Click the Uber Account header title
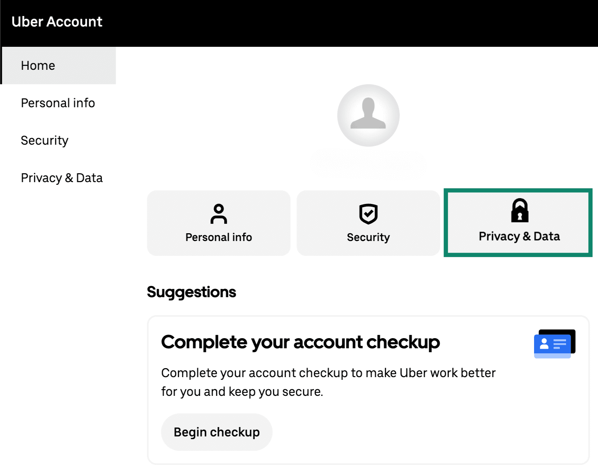 pyautogui.click(x=57, y=22)
